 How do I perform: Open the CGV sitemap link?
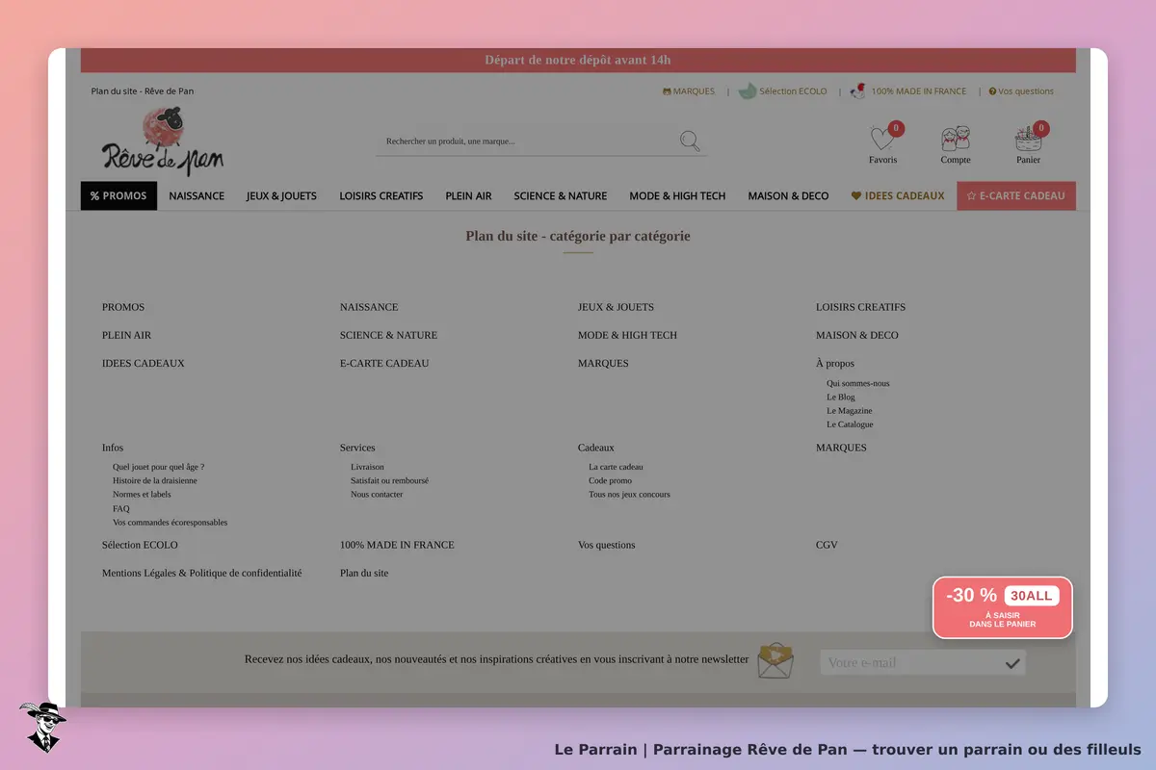click(827, 545)
